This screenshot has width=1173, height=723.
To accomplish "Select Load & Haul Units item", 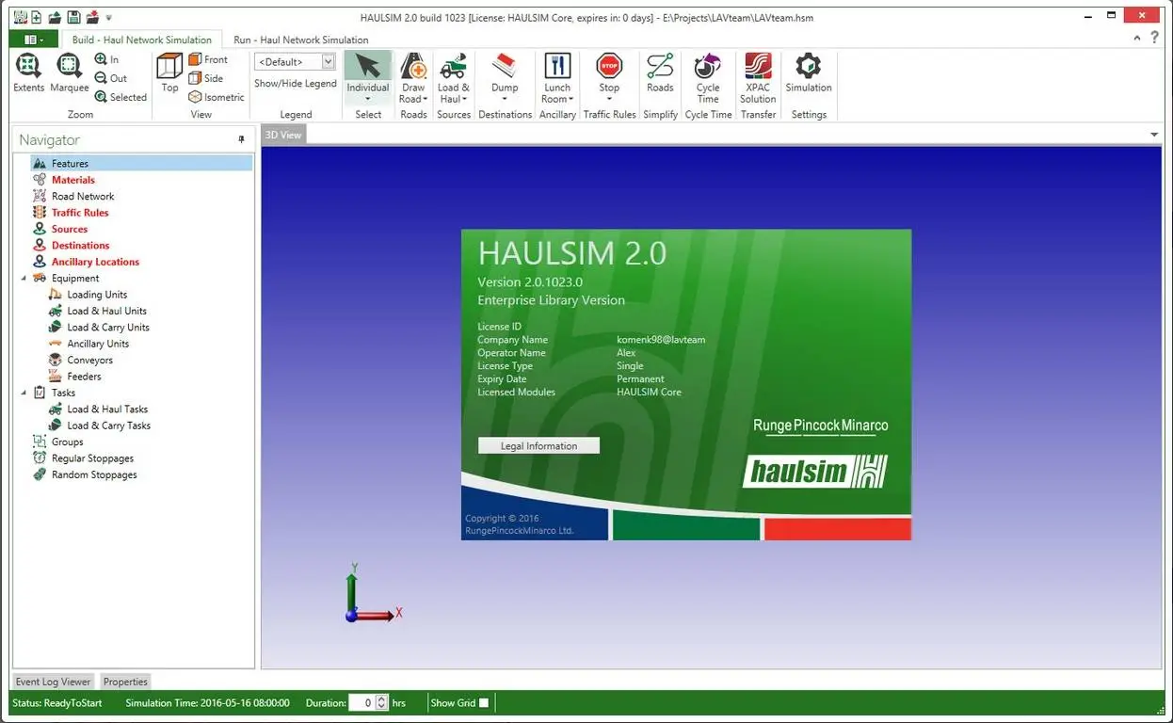I will tap(106, 311).
